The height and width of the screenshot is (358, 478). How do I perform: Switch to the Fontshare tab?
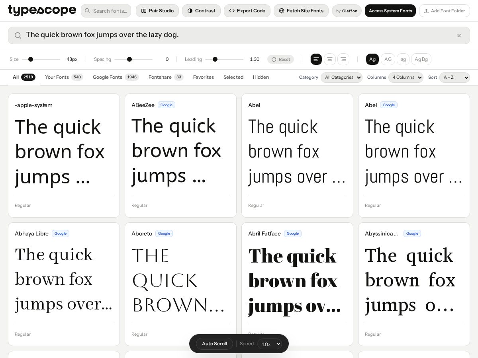tap(166, 77)
